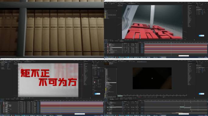
Task: Select highlighted project item in bottom-right window
Action: click(111, 83)
